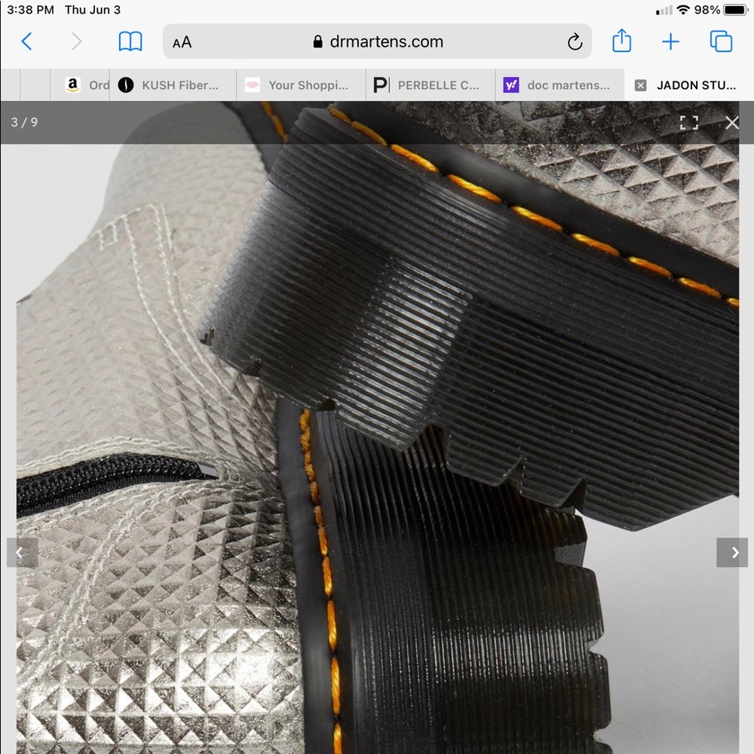Viewport: 754px width, 754px height.
Task: Close the JADON STU... tab
Action: pyautogui.click(x=640, y=85)
